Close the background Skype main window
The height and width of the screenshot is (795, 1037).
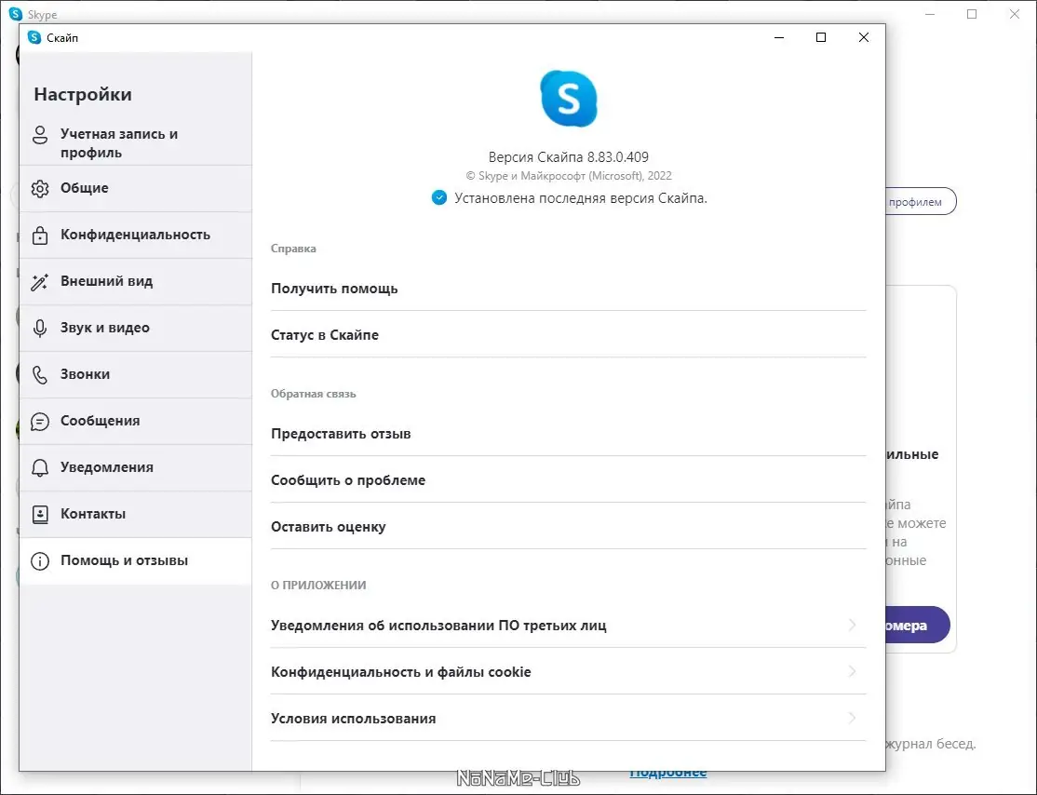click(1014, 14)
